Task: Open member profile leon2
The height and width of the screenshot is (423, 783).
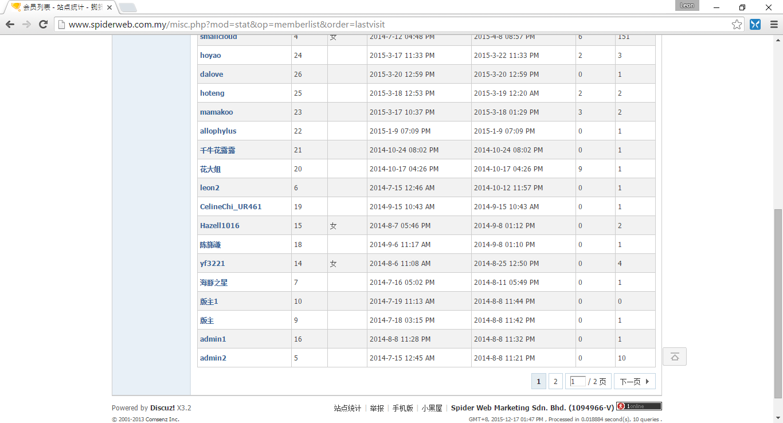Action: pos(210,188)
